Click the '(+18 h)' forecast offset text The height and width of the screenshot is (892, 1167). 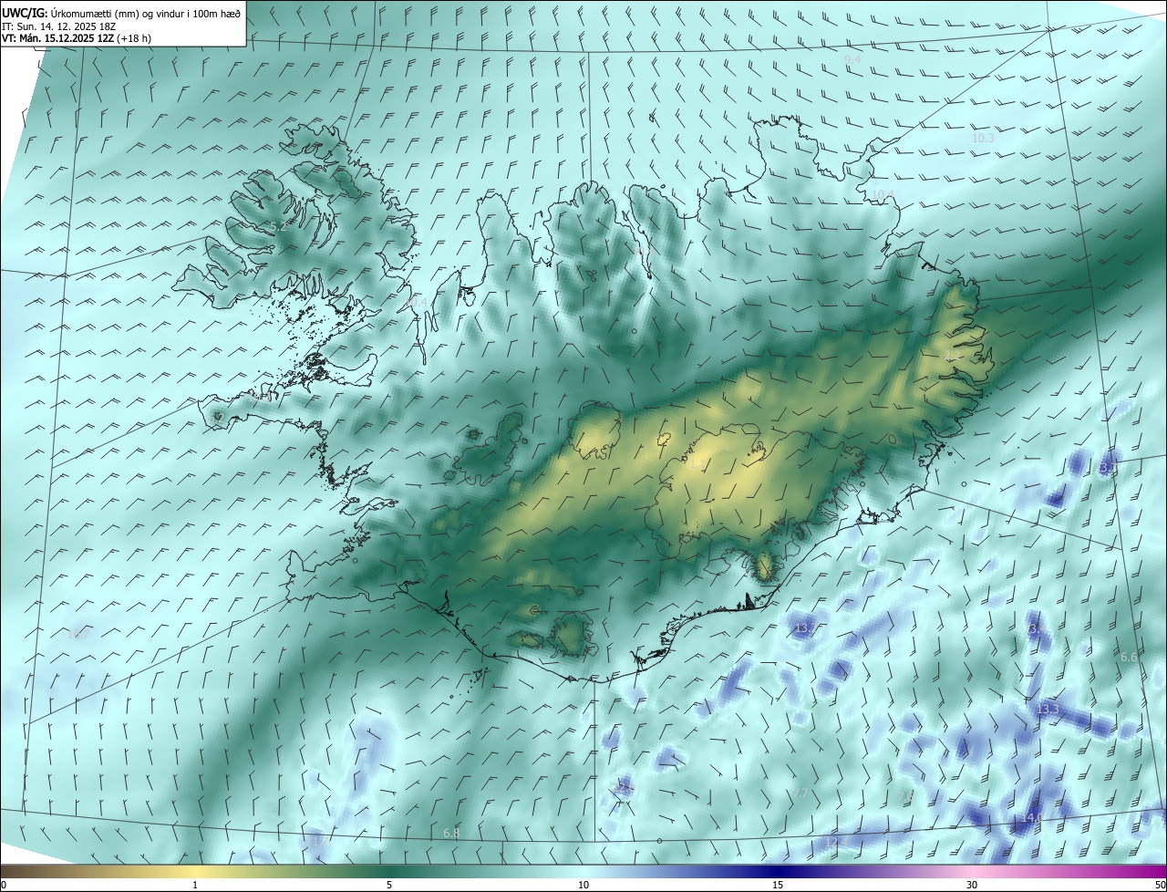pyautogui.click(x=134, y=38)
